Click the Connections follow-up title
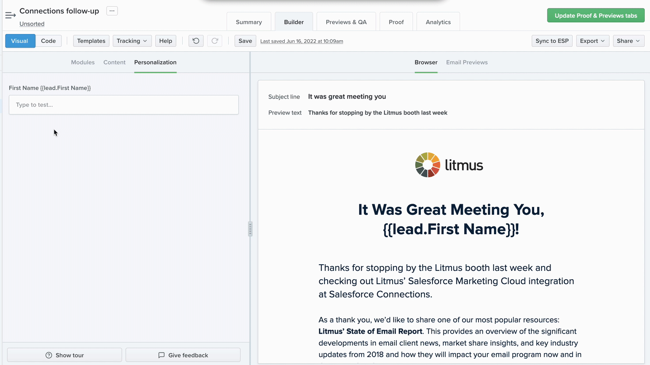Screen dimensions: 650x365 pyautogui.click(x=59, y=11)
